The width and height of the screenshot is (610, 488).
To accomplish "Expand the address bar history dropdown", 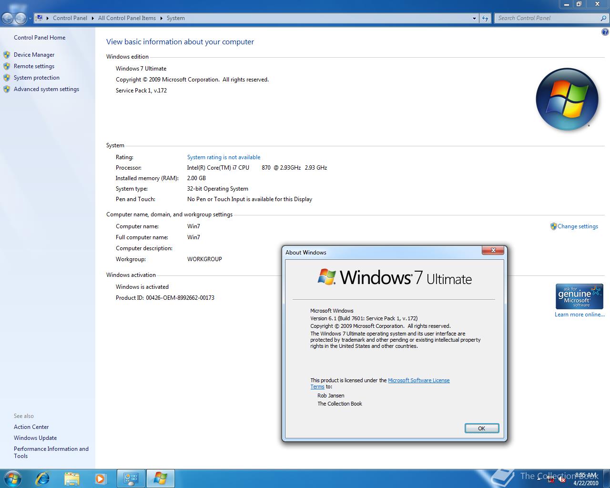I will [473, 18].
